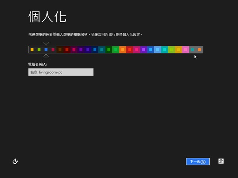Screen dimensions: 238x178
Task: Choose the light sky blue swatch
Action: tap(157, 50)
